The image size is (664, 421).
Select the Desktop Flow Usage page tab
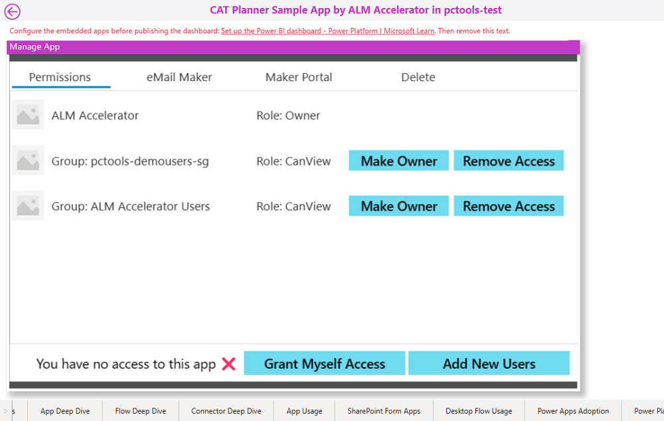point(479,411)
